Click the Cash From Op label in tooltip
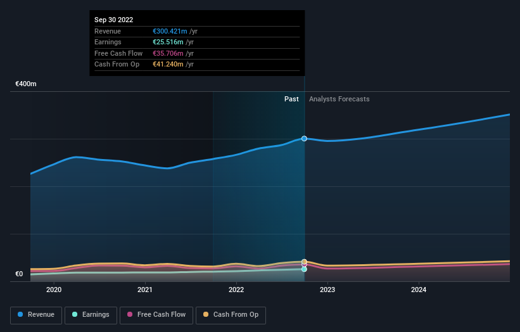Image resolution: width=520 pixels, height=332 pixels. coord(117,65)
